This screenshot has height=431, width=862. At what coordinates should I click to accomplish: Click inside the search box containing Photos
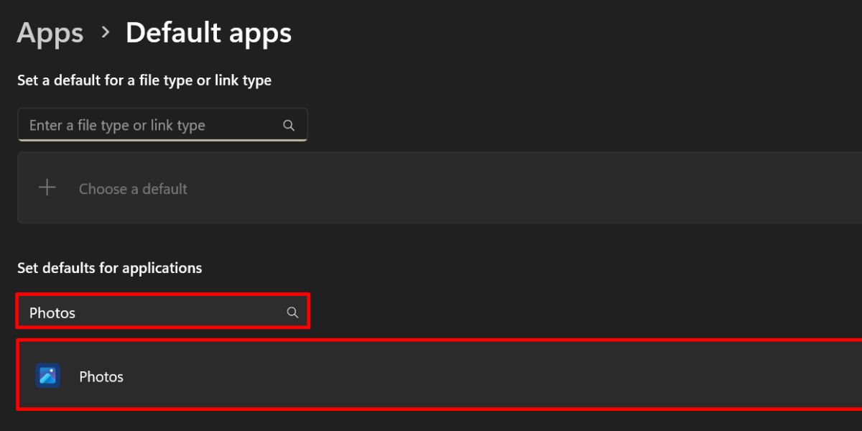click(x=144, y=312)
